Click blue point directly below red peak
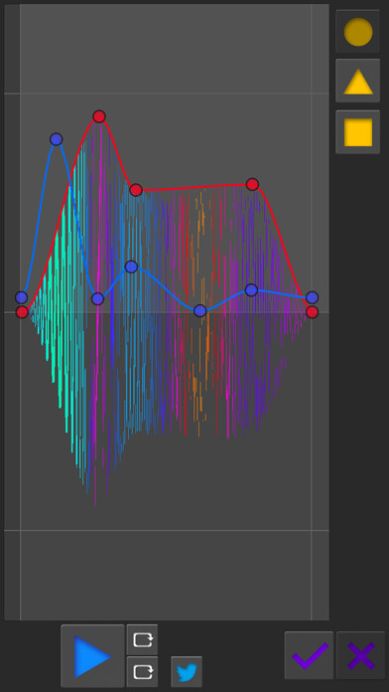The height and width of the screenshot is (692, 389). [x=97, y=299]
